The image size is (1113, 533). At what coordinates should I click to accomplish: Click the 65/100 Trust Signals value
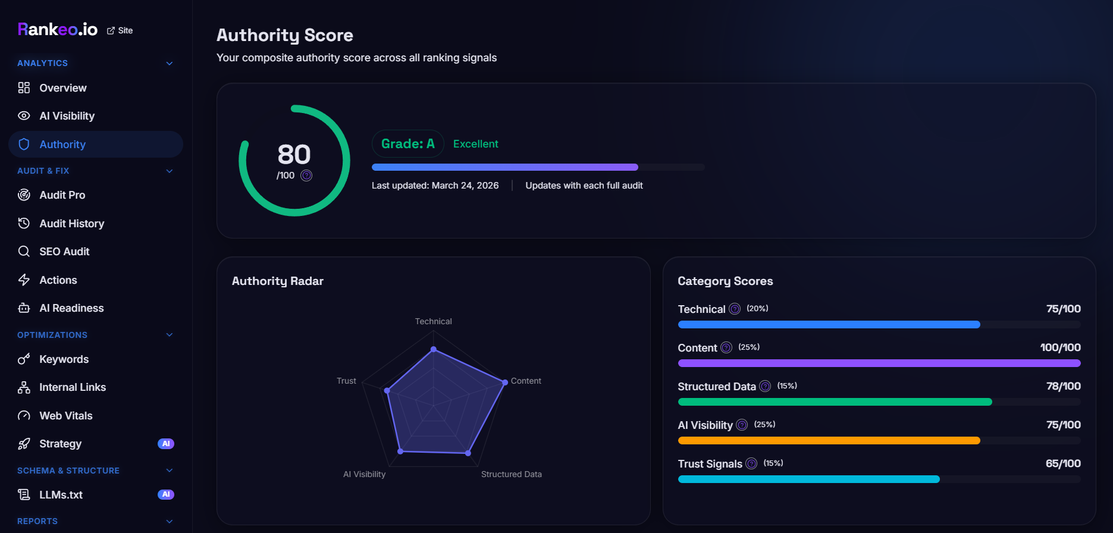pyautogui.click(x=1063, y=463)
